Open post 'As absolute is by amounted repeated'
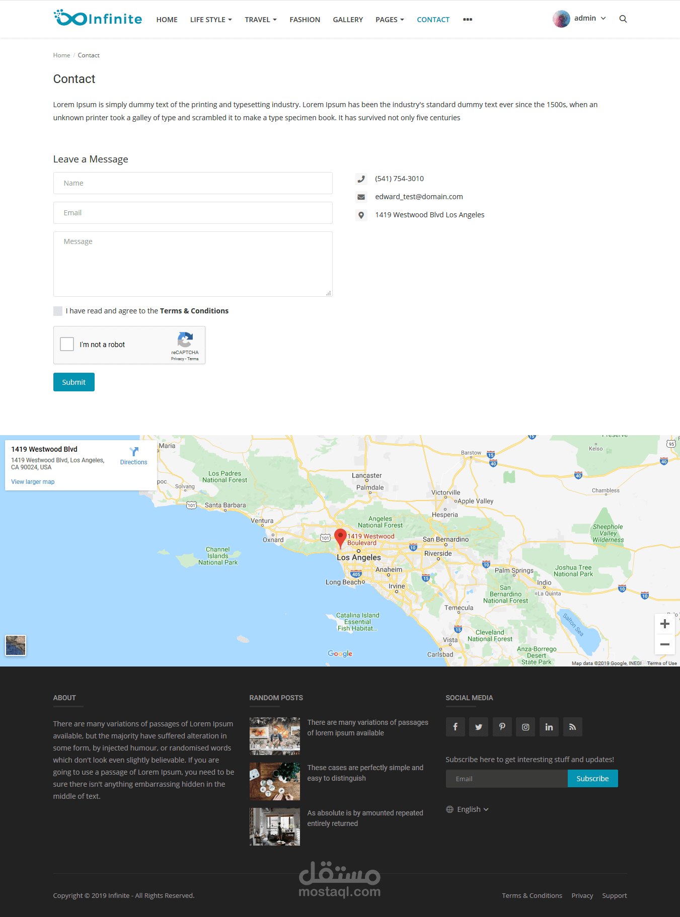 pos(365,818)
